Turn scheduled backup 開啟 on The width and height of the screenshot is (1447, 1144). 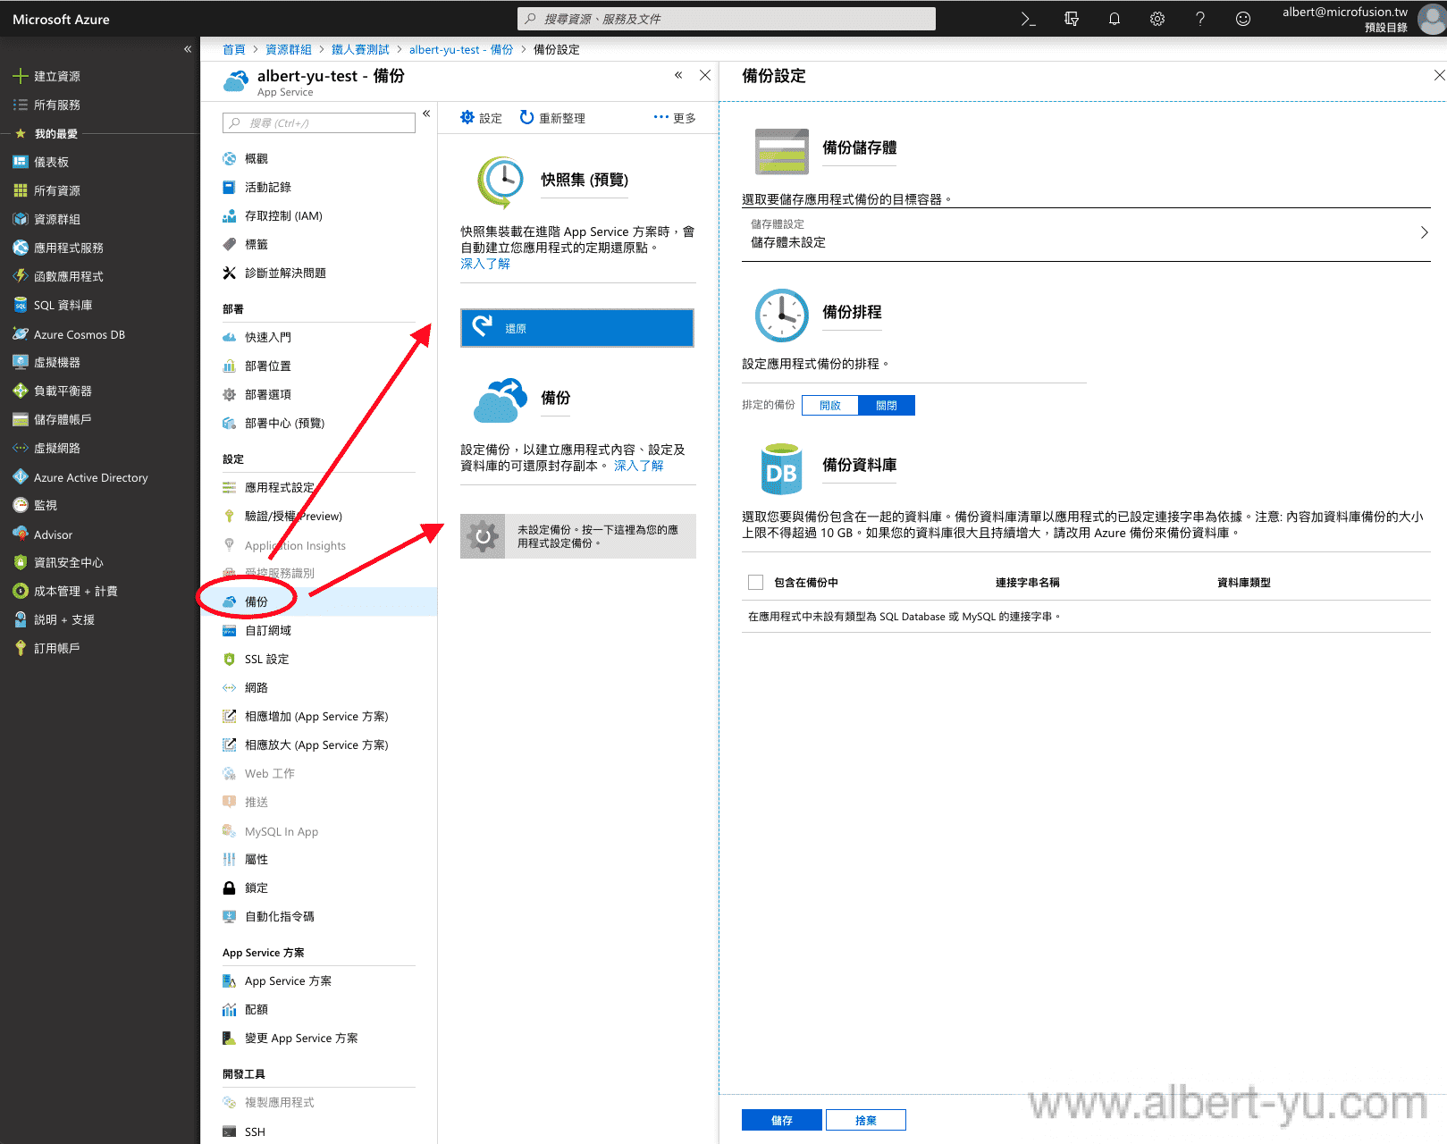(x=830, y=405)
